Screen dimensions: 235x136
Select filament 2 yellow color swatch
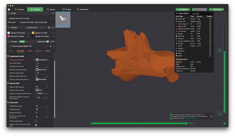coord(33,33)
